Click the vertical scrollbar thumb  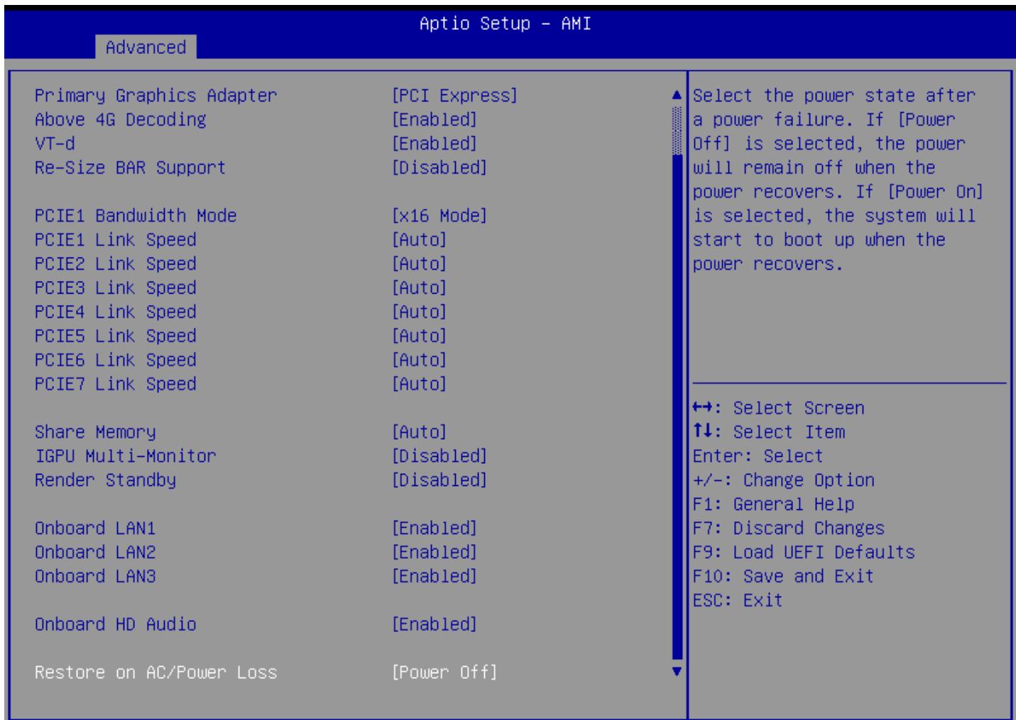[x=677, y=406]
